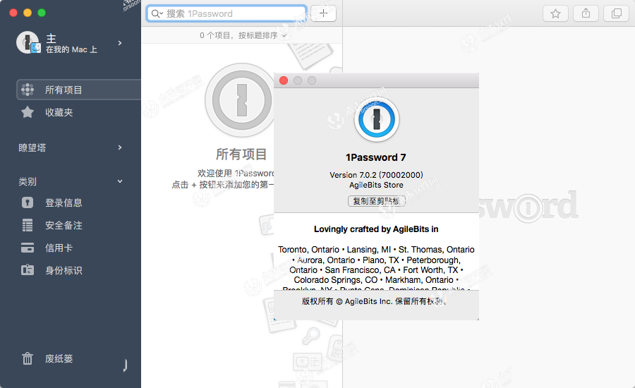635x388 pixels.
Task: Click the 信用卡 card icon
Action: coord(28,248)
